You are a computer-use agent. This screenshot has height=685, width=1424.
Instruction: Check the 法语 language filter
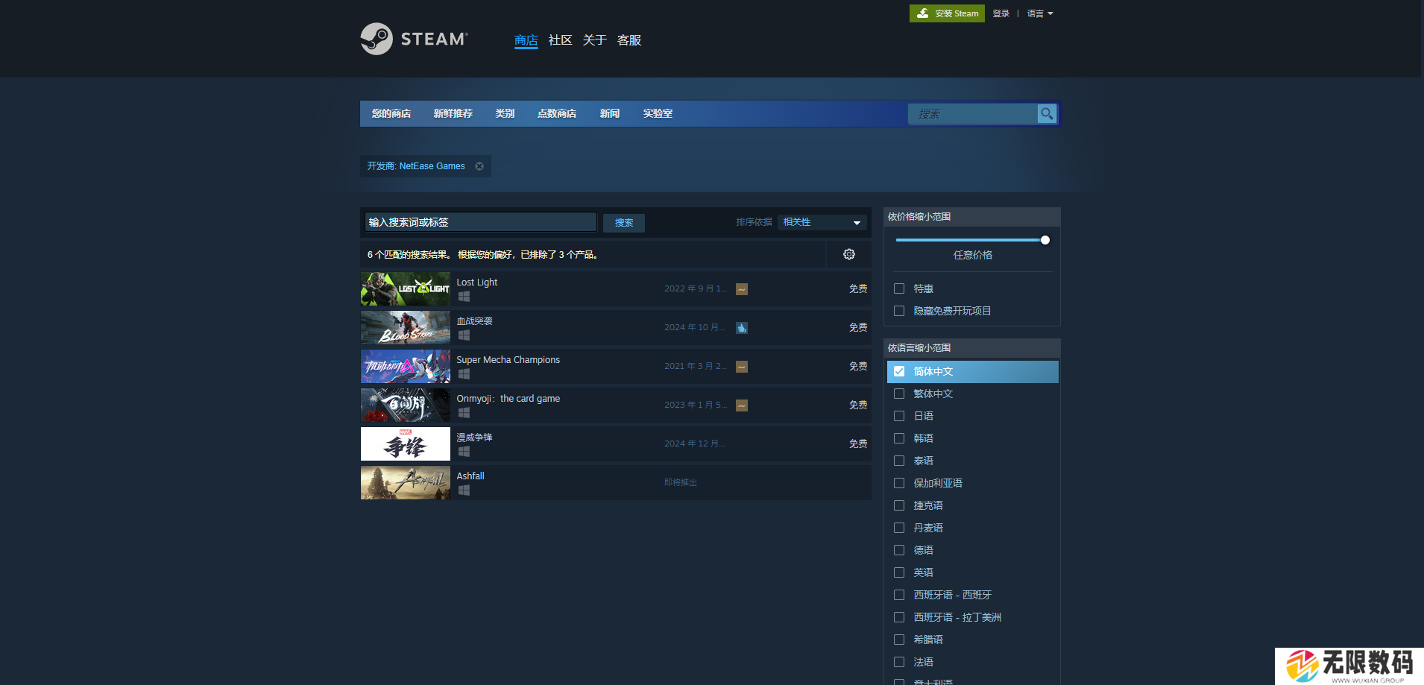(x=899, y=662)
